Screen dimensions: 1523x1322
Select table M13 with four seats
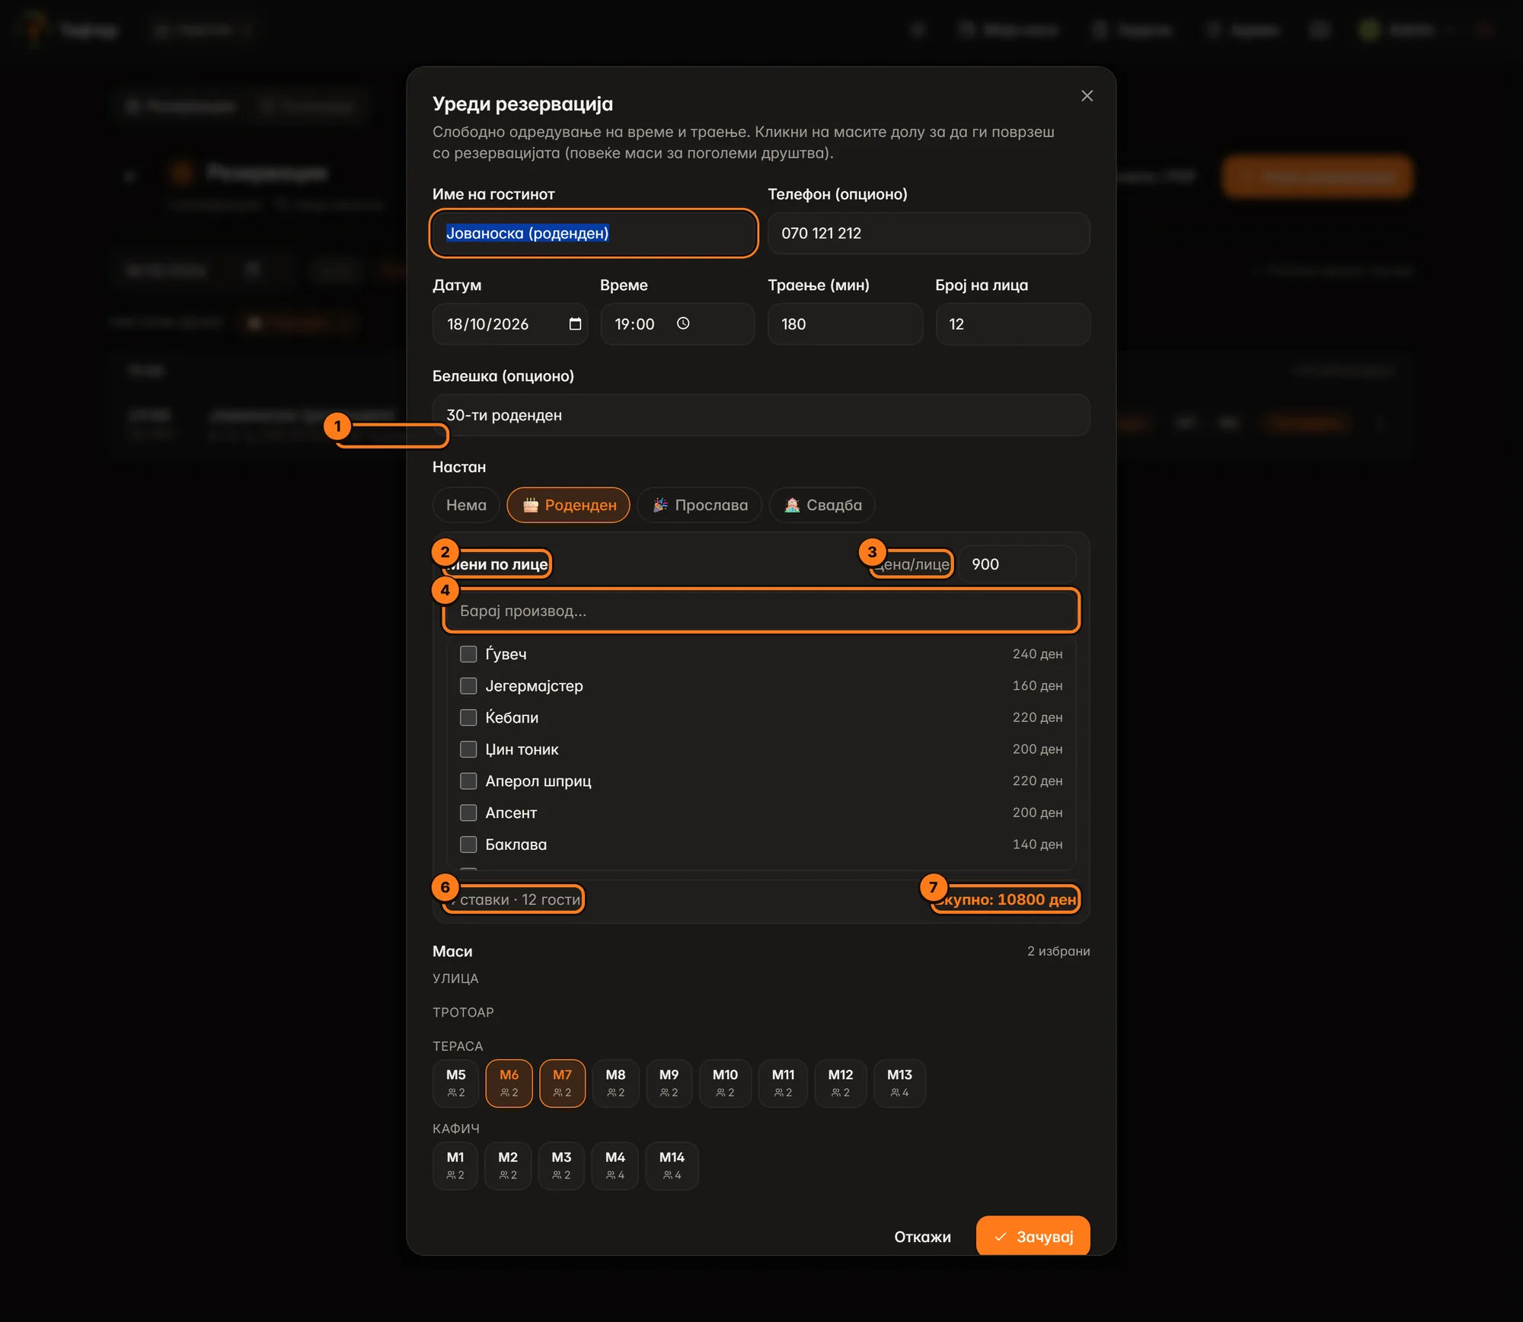click(899, 1083)
